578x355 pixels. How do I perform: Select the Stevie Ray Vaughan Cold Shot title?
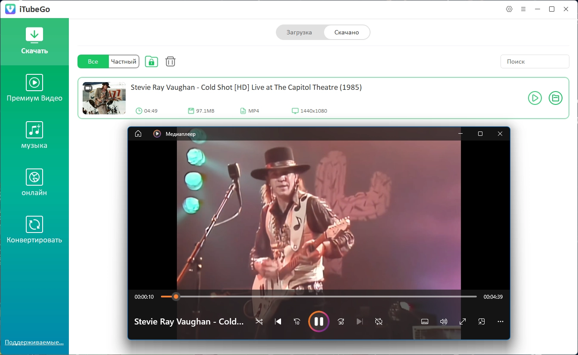coord(246,87)
